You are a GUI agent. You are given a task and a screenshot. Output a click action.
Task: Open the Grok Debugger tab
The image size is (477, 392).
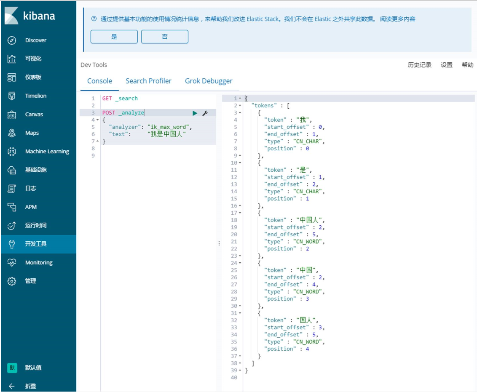pos(209,80)
